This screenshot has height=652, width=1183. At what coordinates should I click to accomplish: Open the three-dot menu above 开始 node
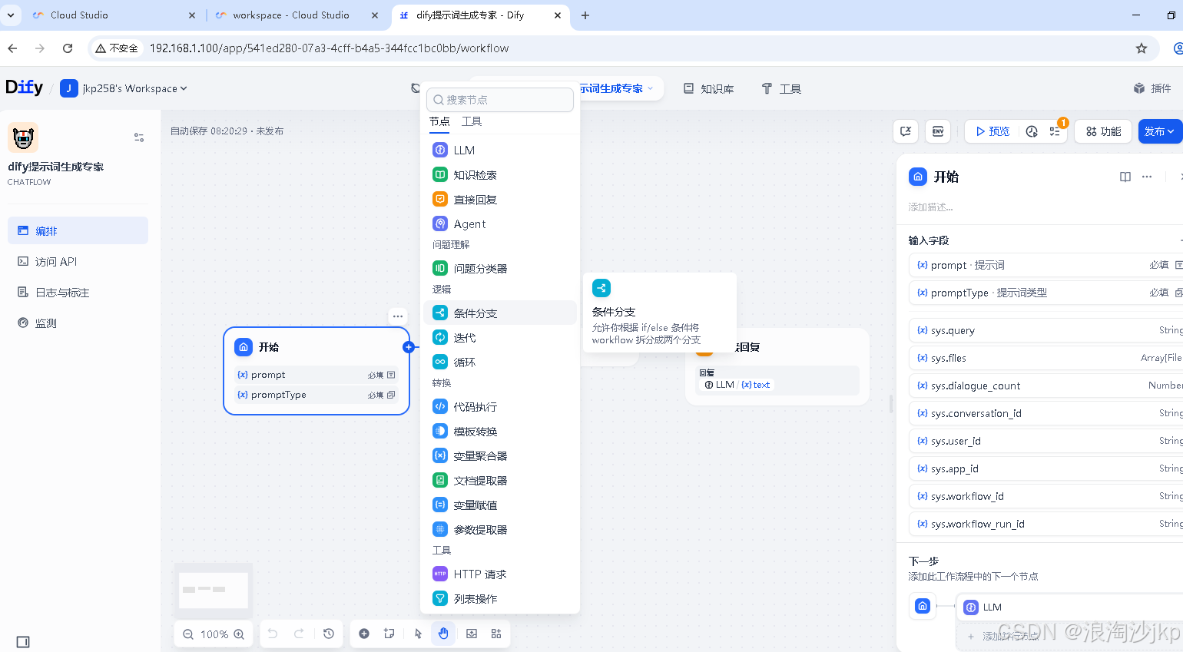398,316
